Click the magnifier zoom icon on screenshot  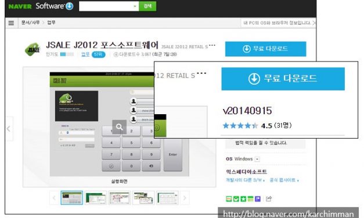coord(120,127)
